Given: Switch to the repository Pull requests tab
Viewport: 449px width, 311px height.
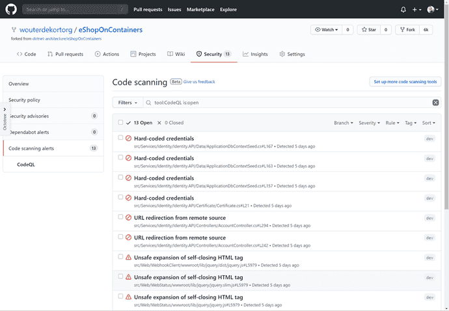Looking at the screenshot, I should (x=65, y=54).
